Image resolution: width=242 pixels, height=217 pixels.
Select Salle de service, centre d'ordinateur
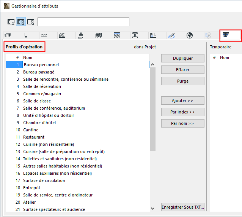click(77, 195)
